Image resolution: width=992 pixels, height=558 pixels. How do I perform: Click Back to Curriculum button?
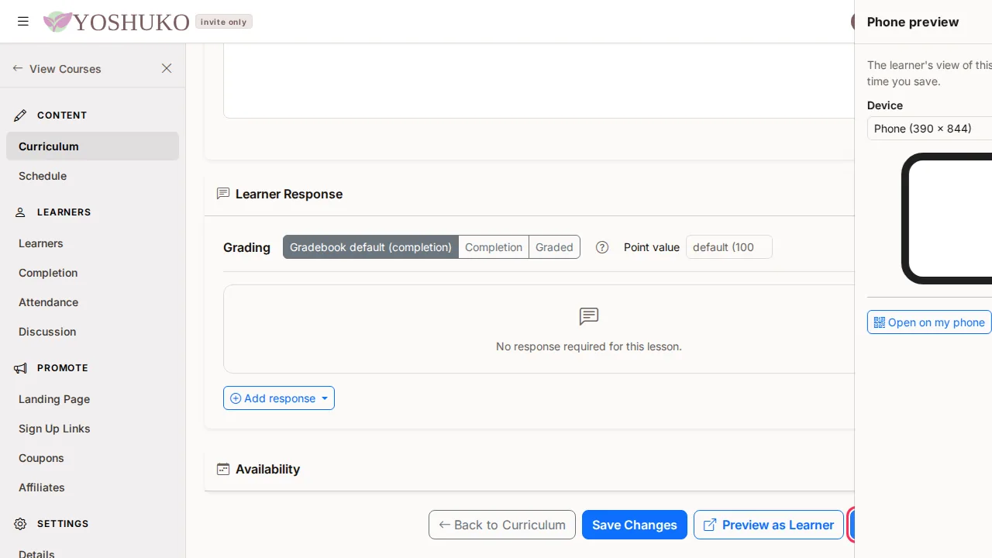click(x=502, y=525)
